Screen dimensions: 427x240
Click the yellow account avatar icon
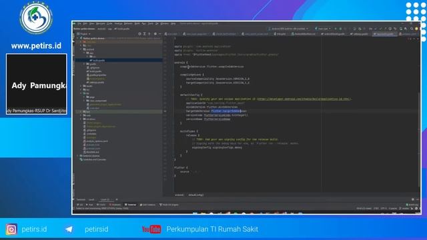416,29
